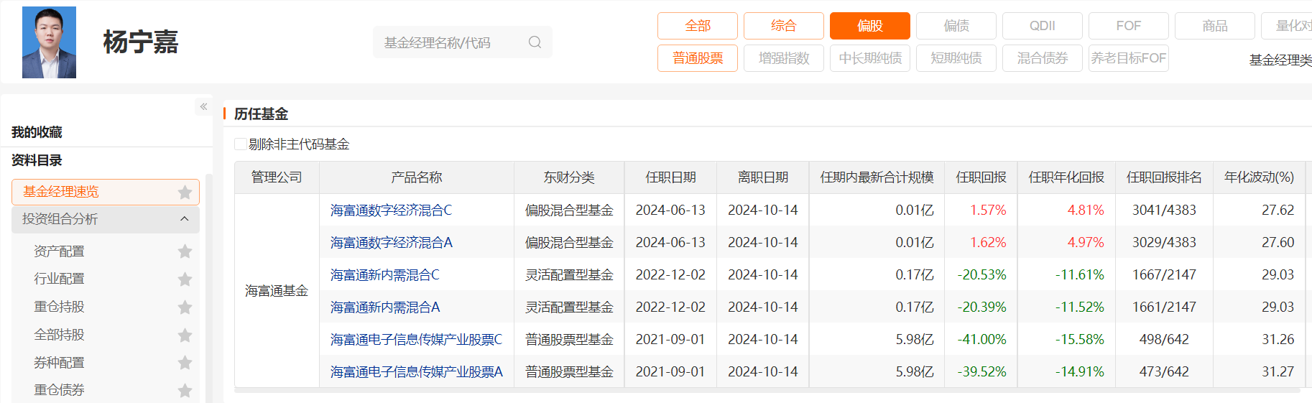Image resolution: width=1312 pixels, height=403 pixels.
Task: Sort by 任期内最新合计规模 column header
Action: click(877, 177)
